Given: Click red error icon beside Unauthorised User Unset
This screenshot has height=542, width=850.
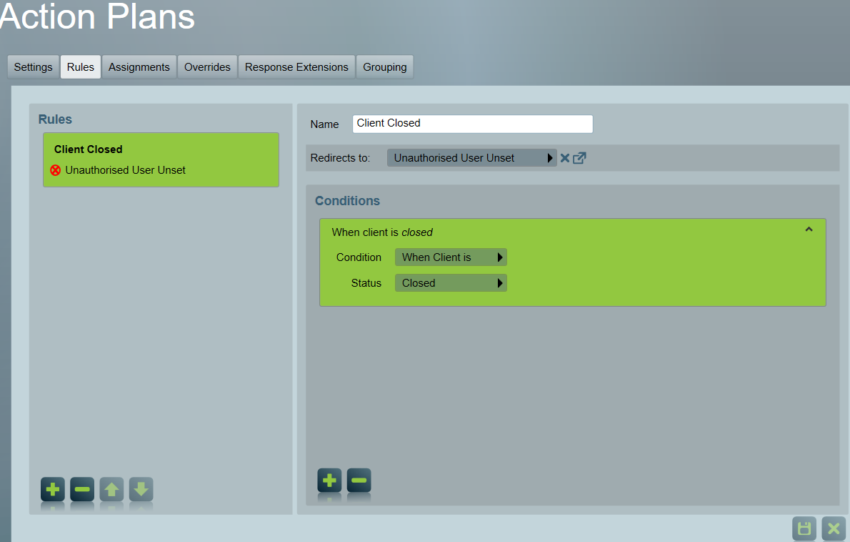Looking at the screenshot, I should tap(55, 170).
